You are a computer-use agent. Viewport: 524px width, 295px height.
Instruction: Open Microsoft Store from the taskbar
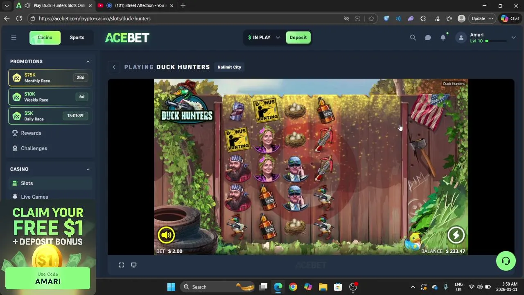pos(338,287)
